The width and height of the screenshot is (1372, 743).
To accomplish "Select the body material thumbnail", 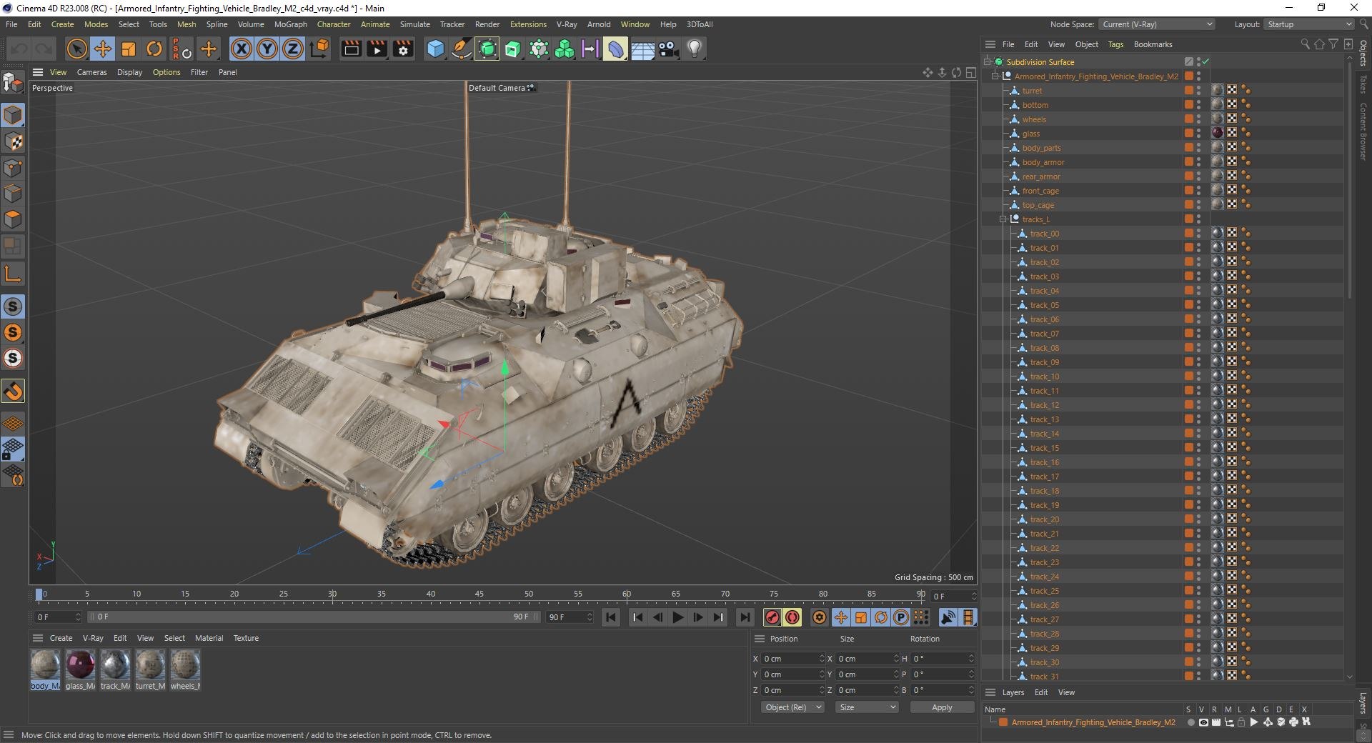I will click(45, 665).
